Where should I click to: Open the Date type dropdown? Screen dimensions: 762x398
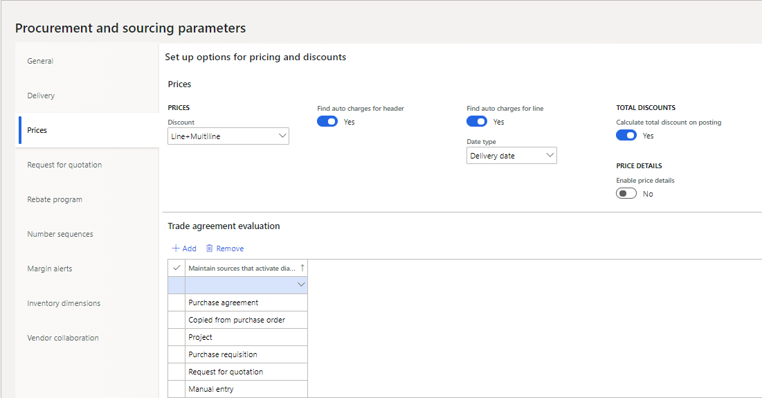[x=511, y=156]
